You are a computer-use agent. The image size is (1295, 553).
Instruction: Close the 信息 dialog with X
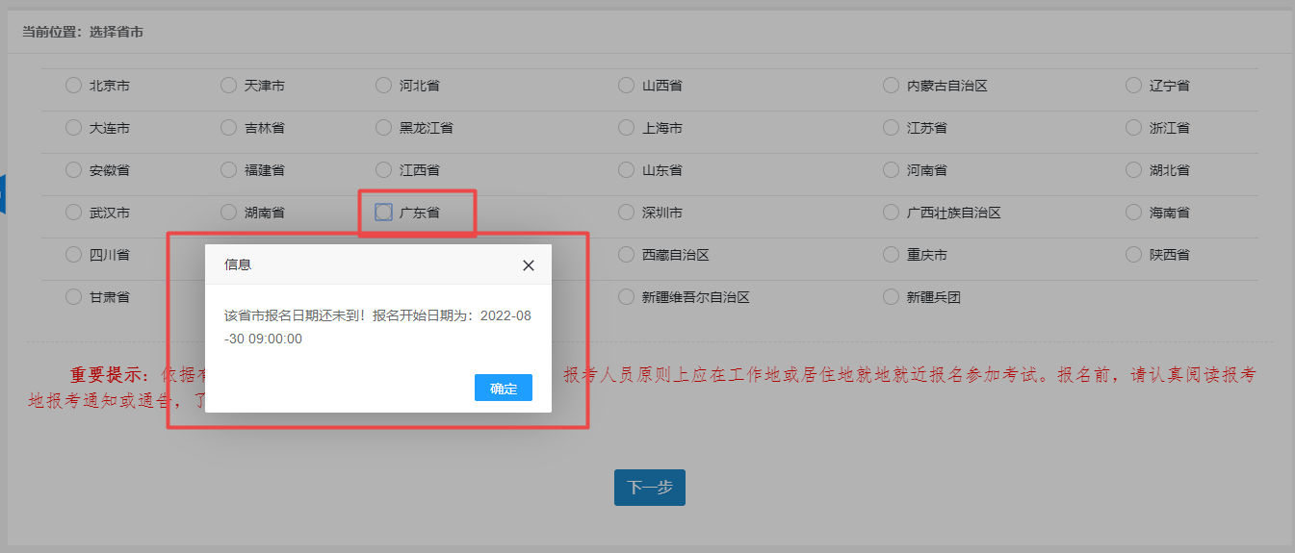click(x=528, y=265)
